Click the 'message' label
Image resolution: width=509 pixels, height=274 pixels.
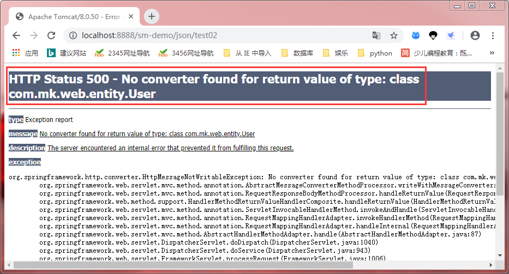(23, 133)
